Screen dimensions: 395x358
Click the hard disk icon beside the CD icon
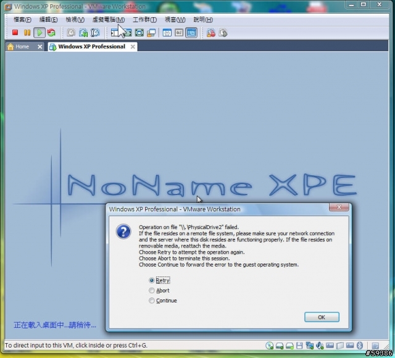280,346
